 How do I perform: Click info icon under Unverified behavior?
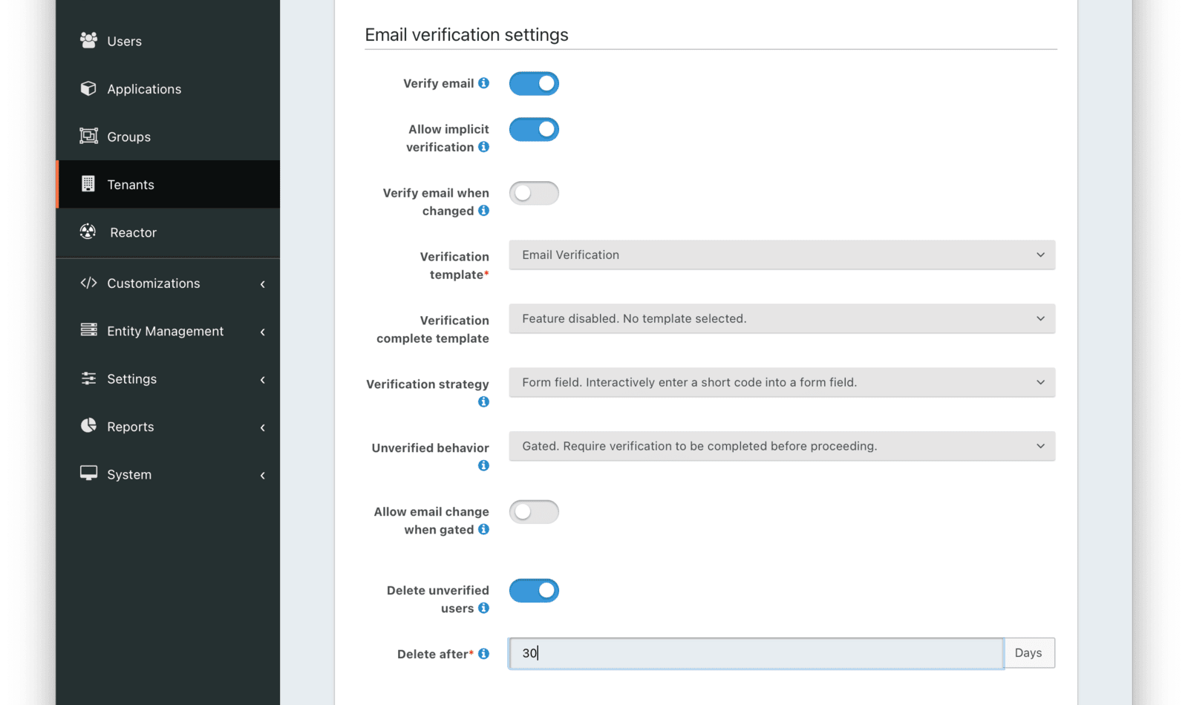tap(483, 465)
